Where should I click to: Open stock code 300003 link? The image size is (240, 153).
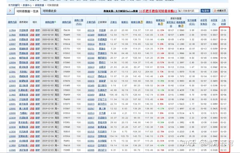(91, 90)
